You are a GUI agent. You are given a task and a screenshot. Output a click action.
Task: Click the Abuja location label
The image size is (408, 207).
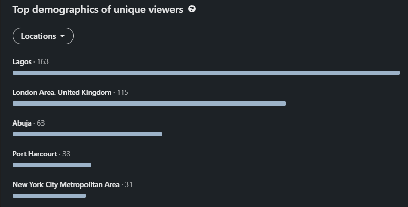tap(22, 123)
